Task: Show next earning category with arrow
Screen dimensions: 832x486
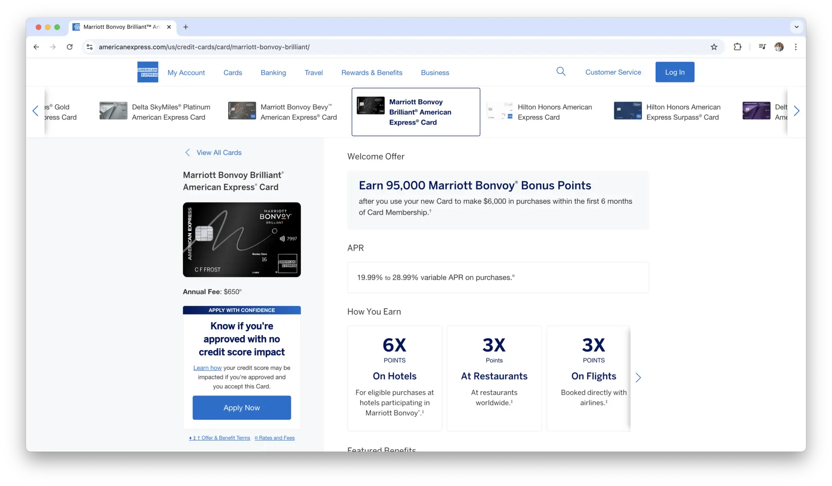Action: click(638, 378)
